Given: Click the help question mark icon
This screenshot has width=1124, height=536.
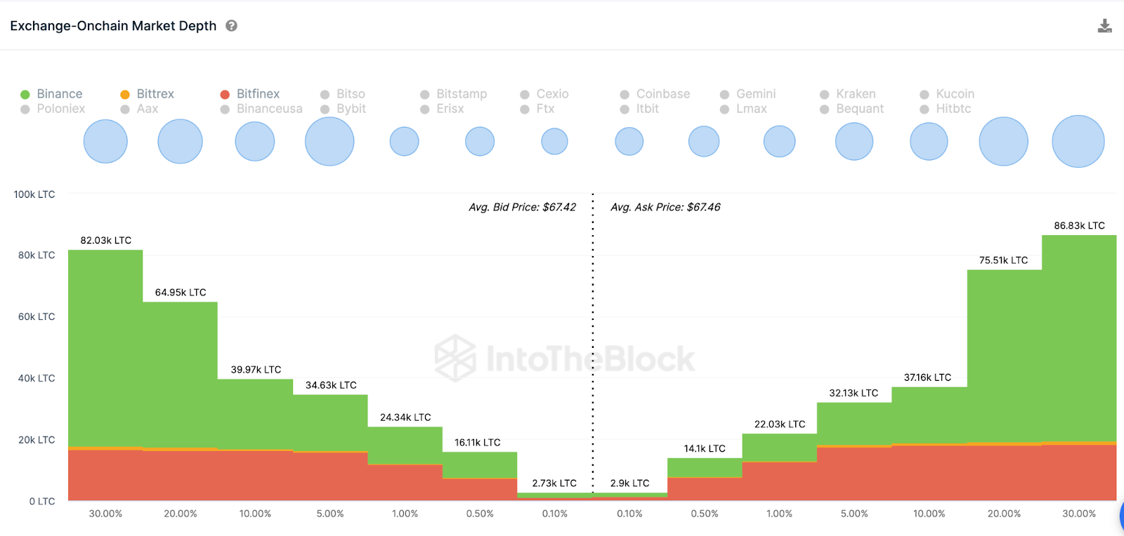Looking at the screenshot, I should (x=231, y=26).
